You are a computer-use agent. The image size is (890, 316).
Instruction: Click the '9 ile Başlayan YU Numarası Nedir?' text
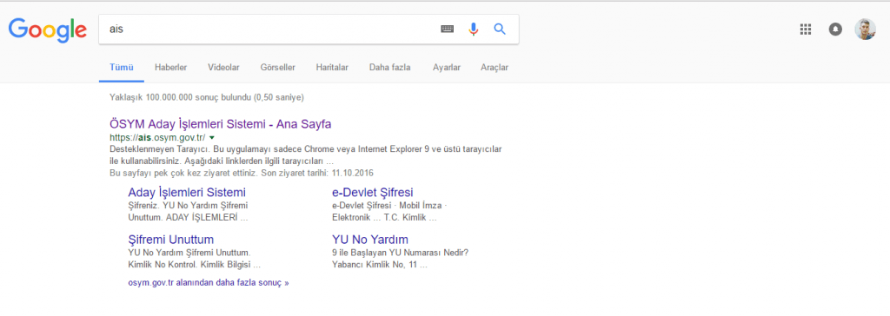point(400,253)
